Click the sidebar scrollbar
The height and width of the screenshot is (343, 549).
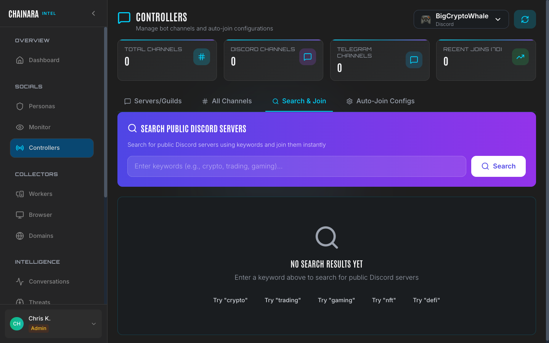click(106, 112)
